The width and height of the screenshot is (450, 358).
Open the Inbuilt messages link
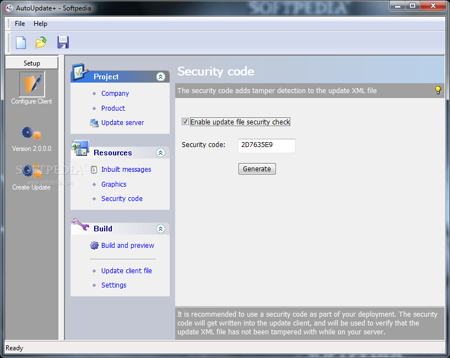(126, 170)
